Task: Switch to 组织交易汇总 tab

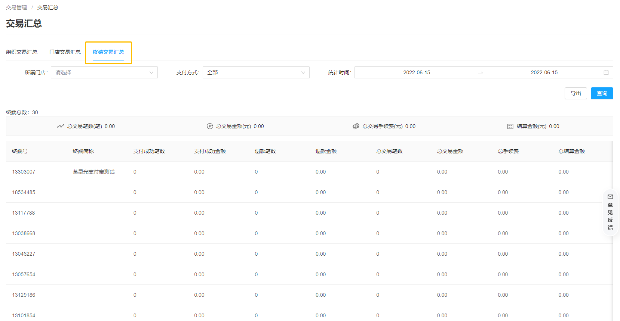Action: tap(22, 52)
